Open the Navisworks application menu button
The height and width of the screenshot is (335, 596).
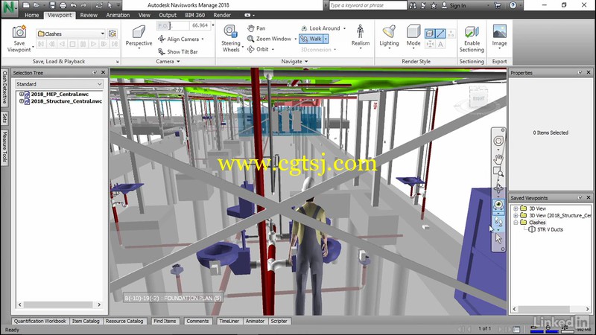pos(10,8)
